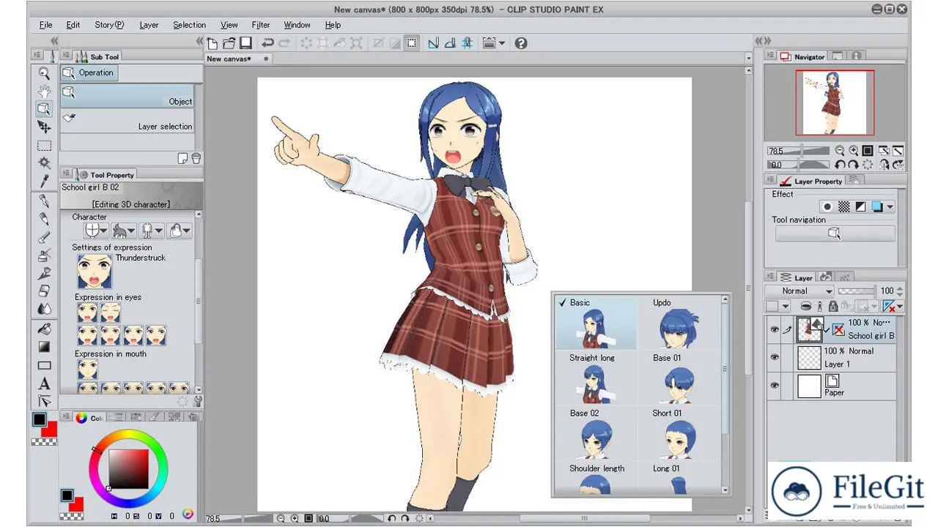Image resolution: width=938 pixels, height=527 pixels.
Task: Toggle Snap to grid in toolbar
Action: 467,43
